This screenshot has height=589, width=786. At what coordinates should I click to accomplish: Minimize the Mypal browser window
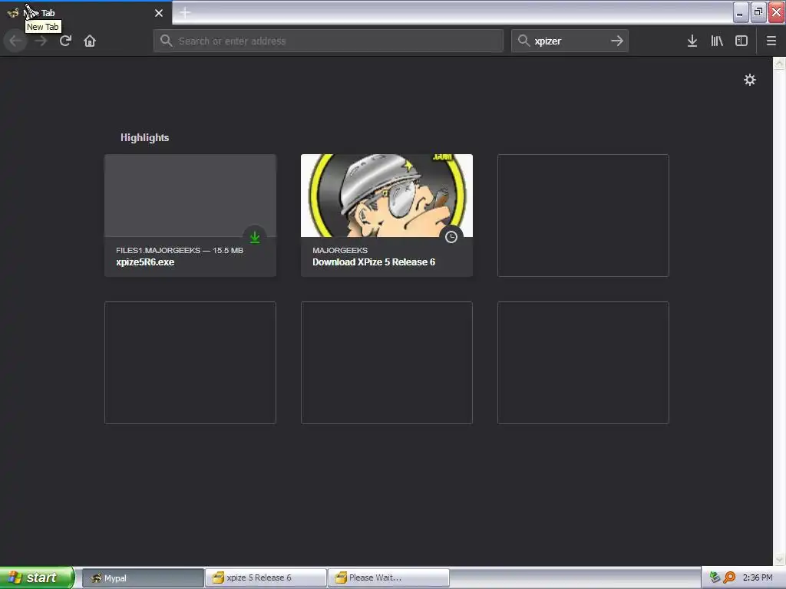(741, 12)
